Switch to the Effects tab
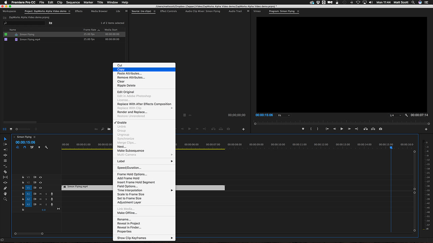Viewport: 433px width, 243px height. point(79,11)
